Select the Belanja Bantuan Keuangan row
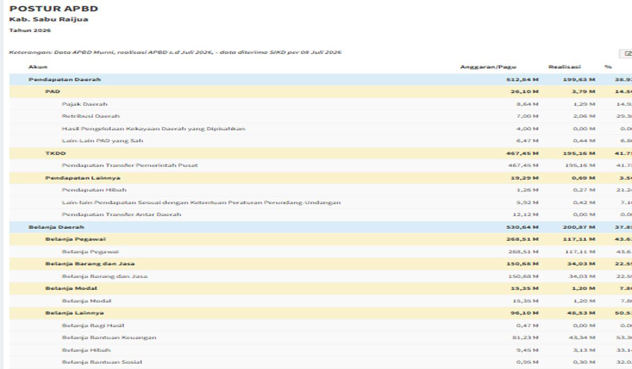Screen dimensions: 632x369 321,338
